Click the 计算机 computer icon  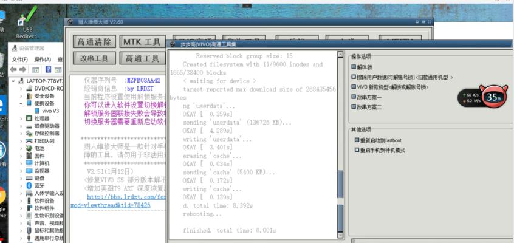[x=29, y=163]
